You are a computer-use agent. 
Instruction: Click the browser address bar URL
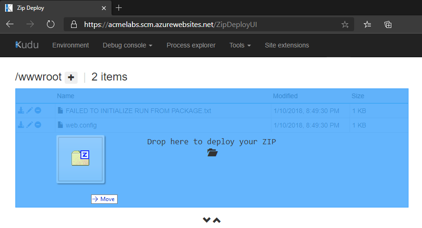pos(171,25)
